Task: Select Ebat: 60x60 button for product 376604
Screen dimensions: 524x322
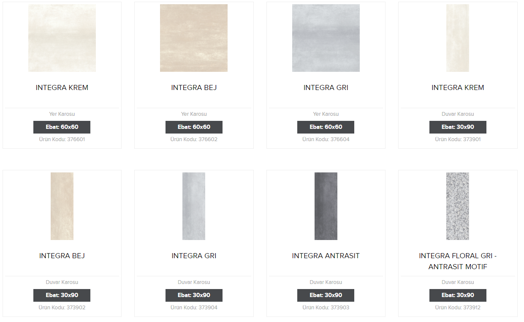Action: pyautogui.click(x=326, y=127)
